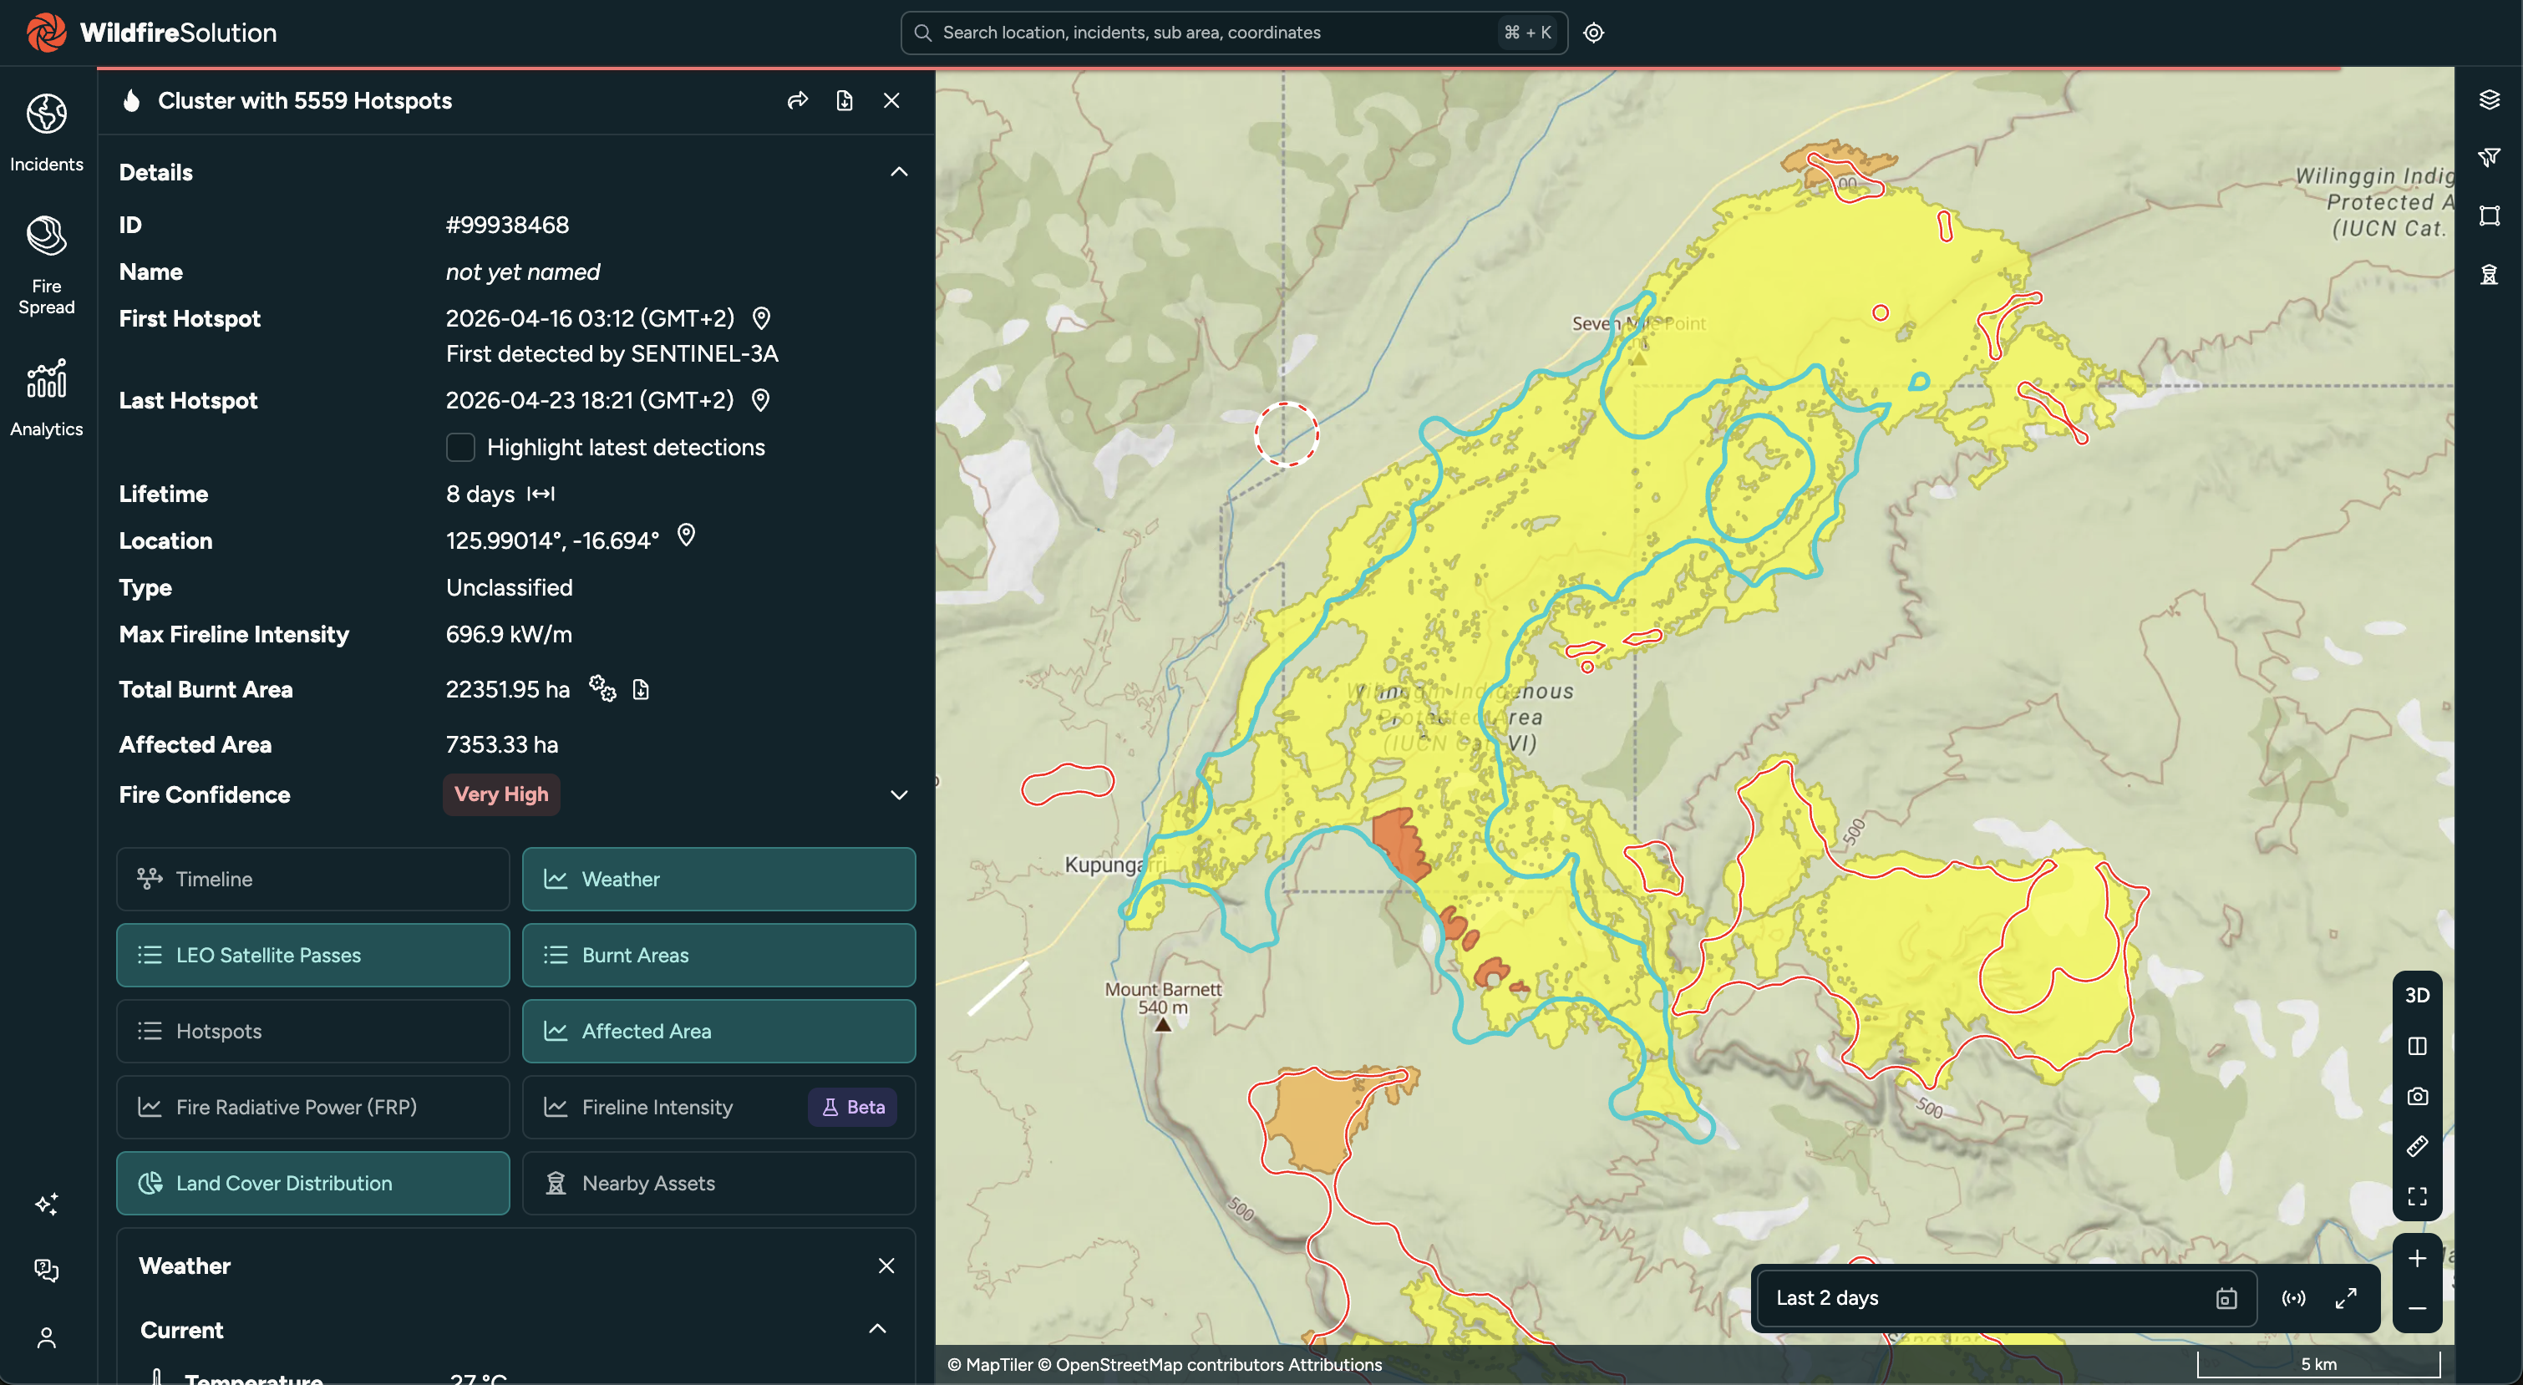Open Burnt Area settings gears icon

[x=602, y=688]
